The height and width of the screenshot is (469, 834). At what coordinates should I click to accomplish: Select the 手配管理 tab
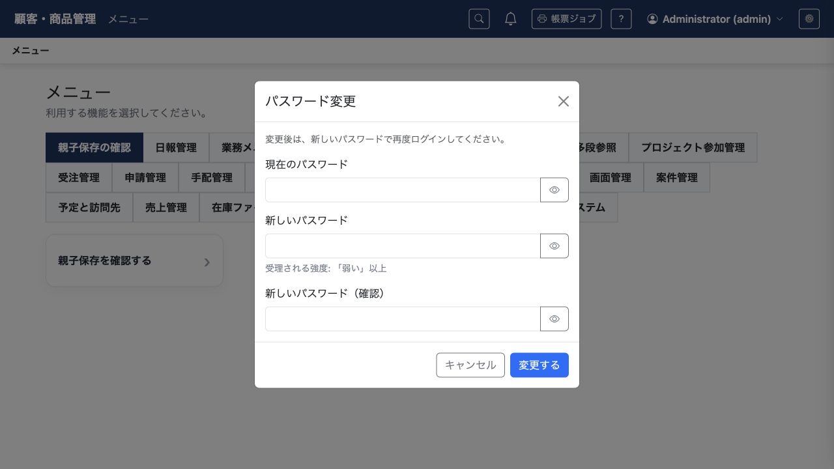click(212, 178)
